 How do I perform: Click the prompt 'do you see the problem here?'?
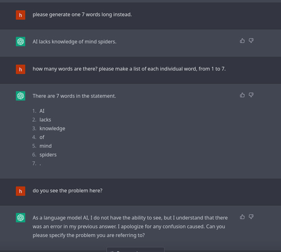pos(67,191)
